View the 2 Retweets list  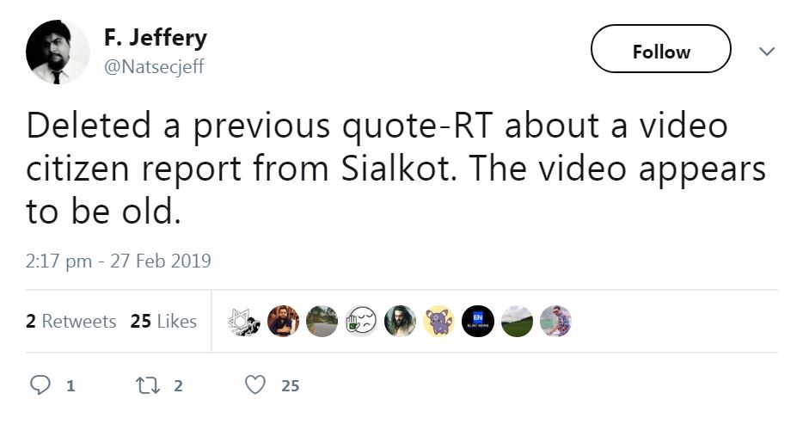[x=70, y=322]
